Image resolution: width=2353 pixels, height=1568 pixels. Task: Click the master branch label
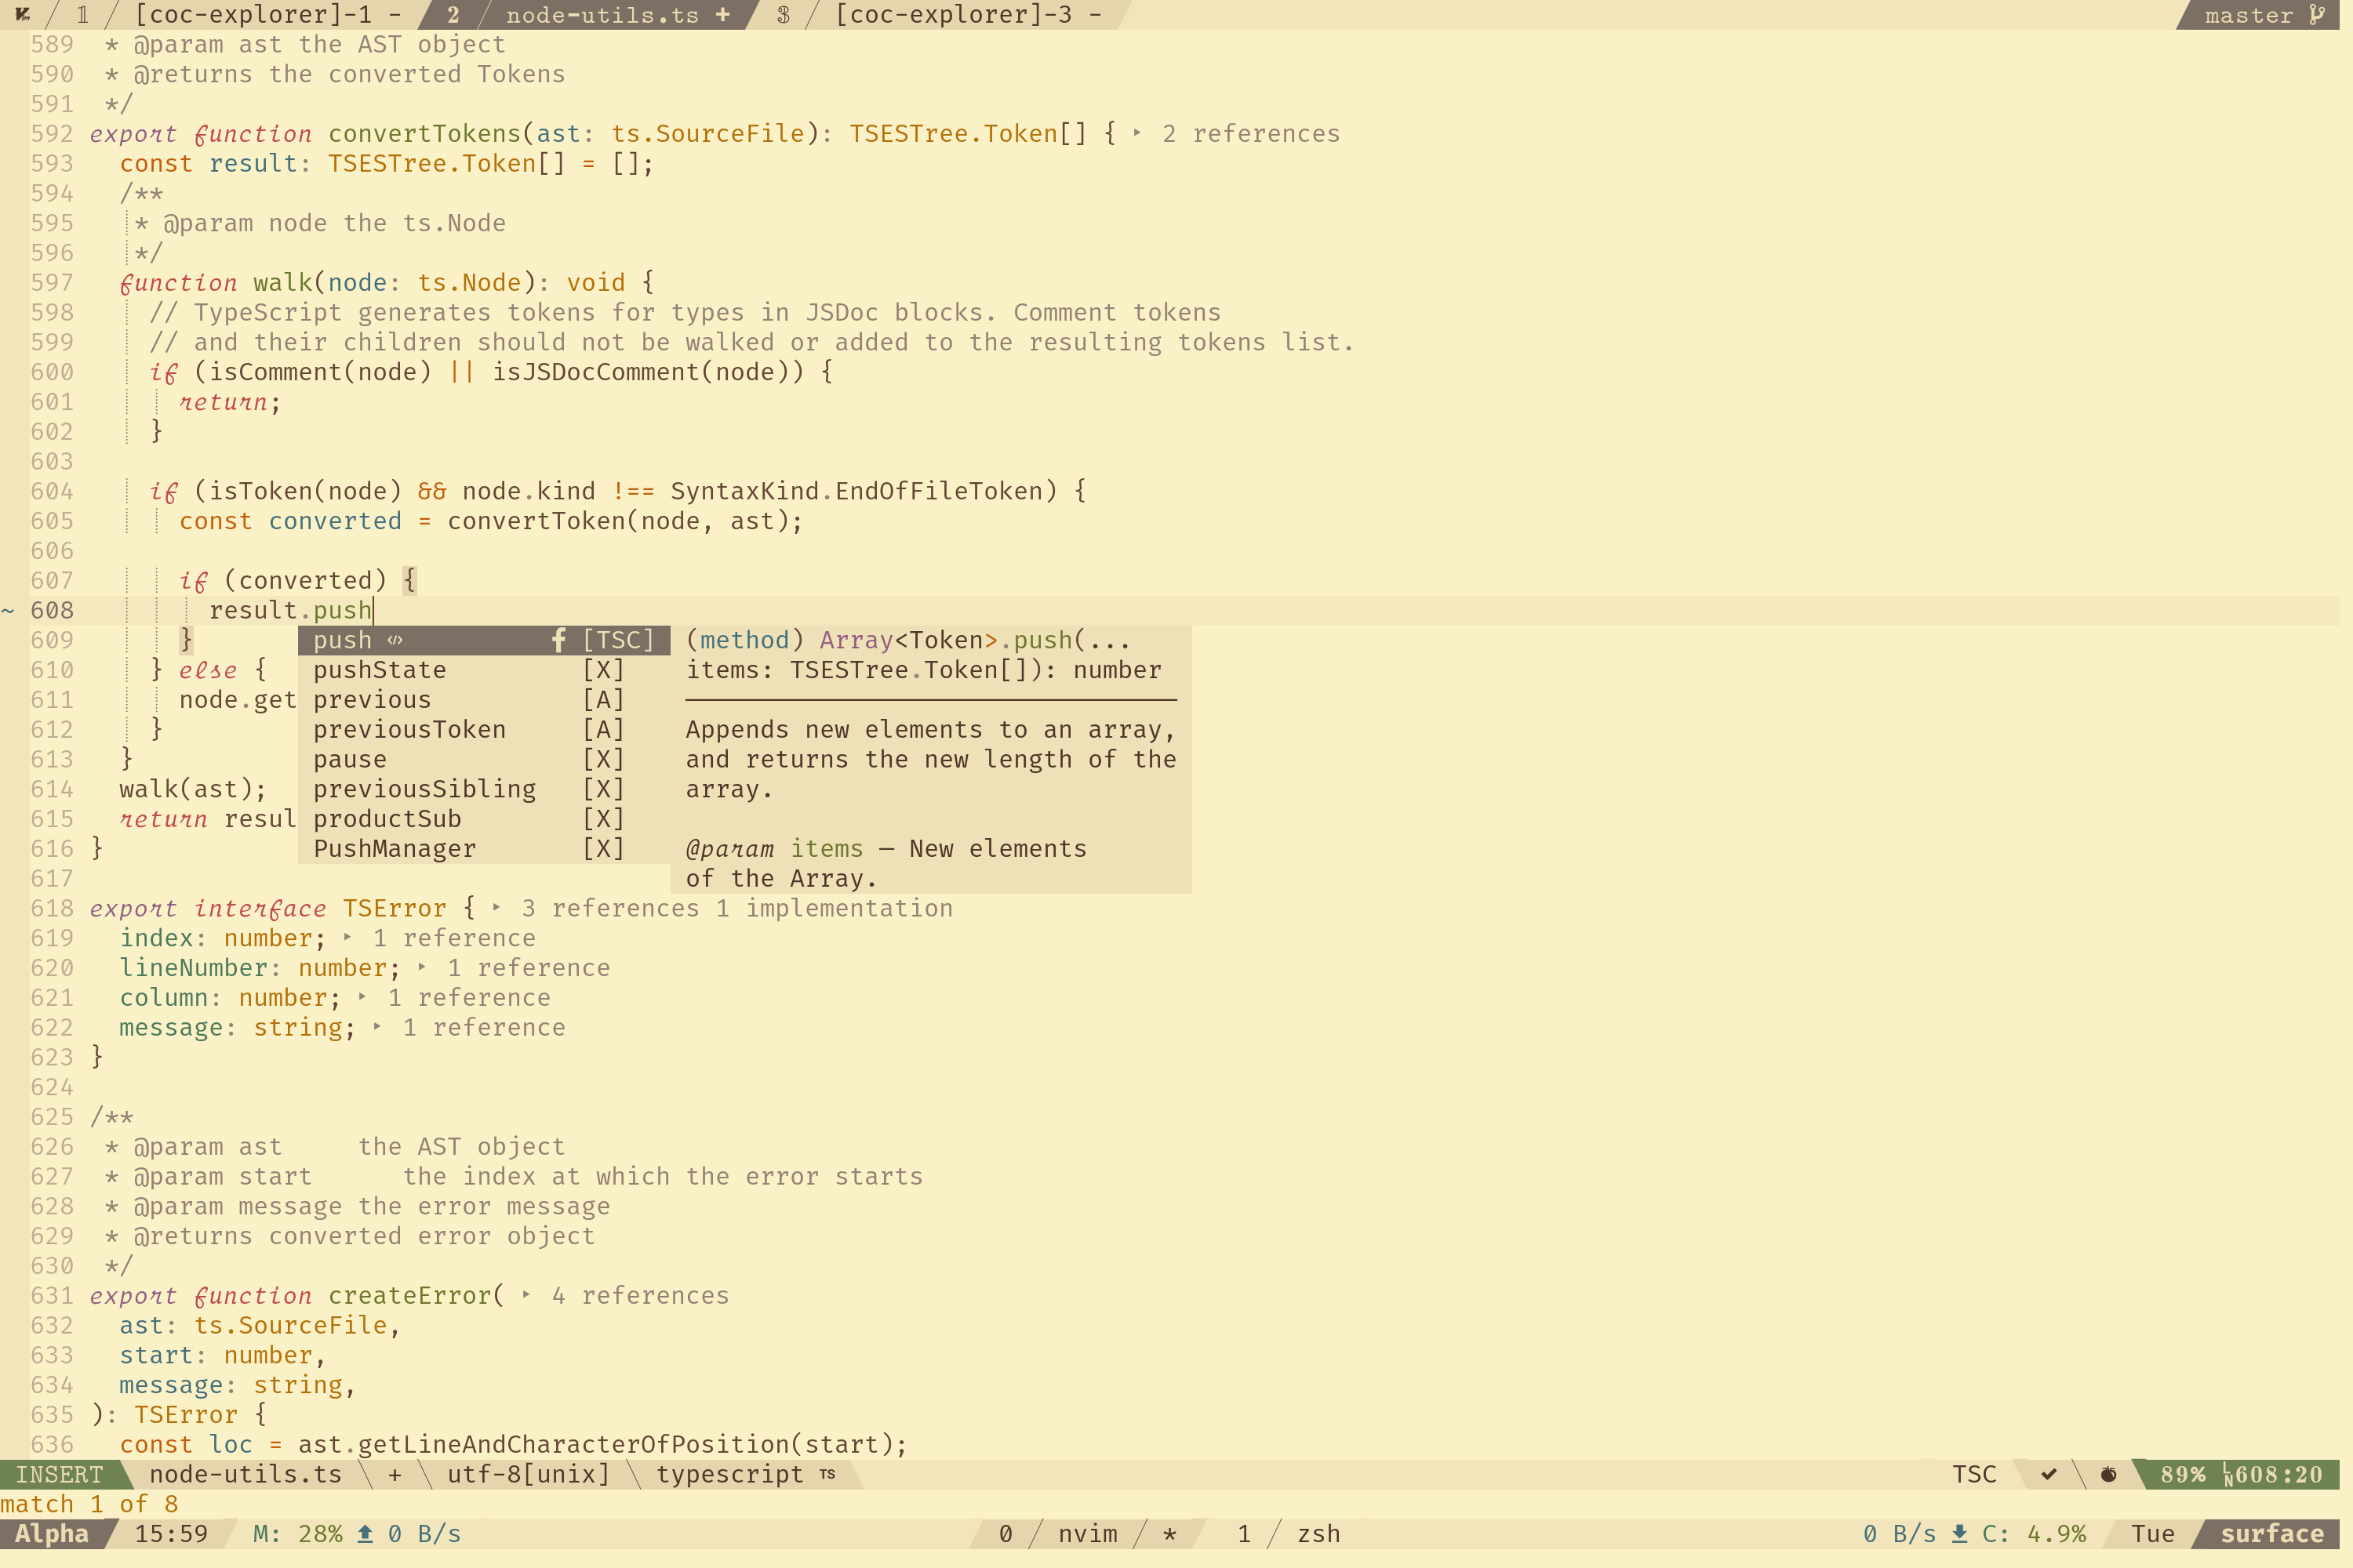pos(2248,15)
